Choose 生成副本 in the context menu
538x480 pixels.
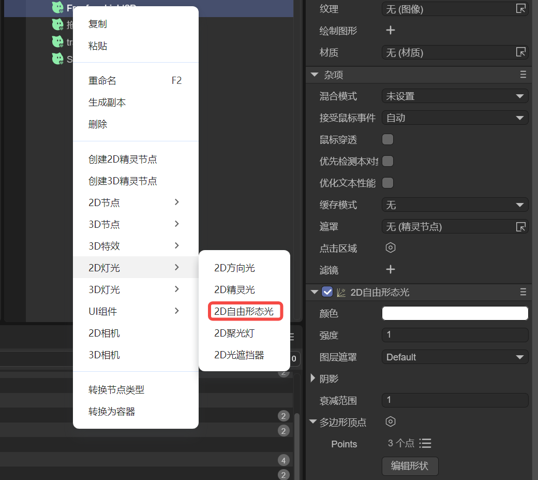click(107, 103)
